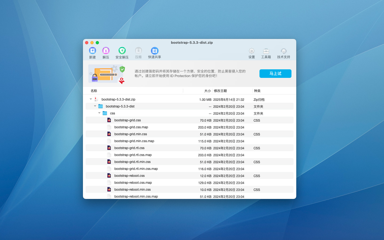Image resolution: width=384 pixels, height=240 pixels.
Task: Click the 10.0 KB size cell
Action: click(x=206, y=190)
